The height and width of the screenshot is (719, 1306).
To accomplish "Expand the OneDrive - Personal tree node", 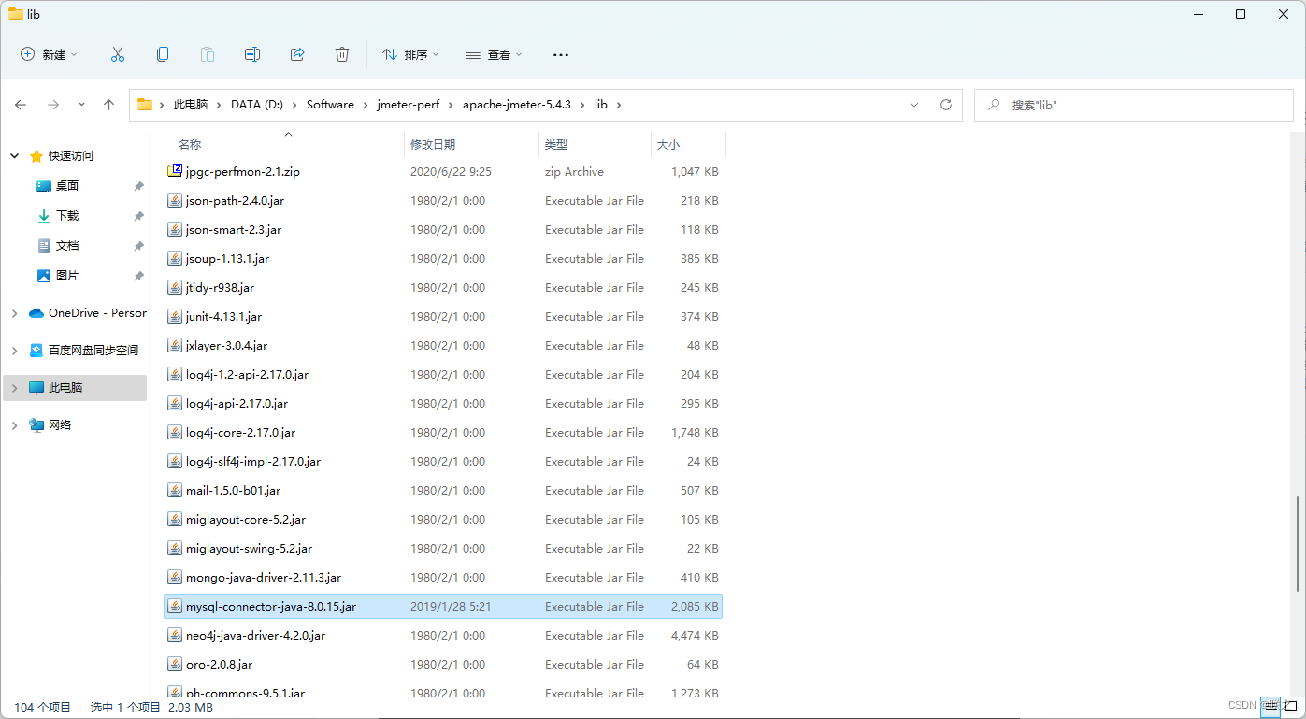I will pyautogui.click(x=15, y=312).
